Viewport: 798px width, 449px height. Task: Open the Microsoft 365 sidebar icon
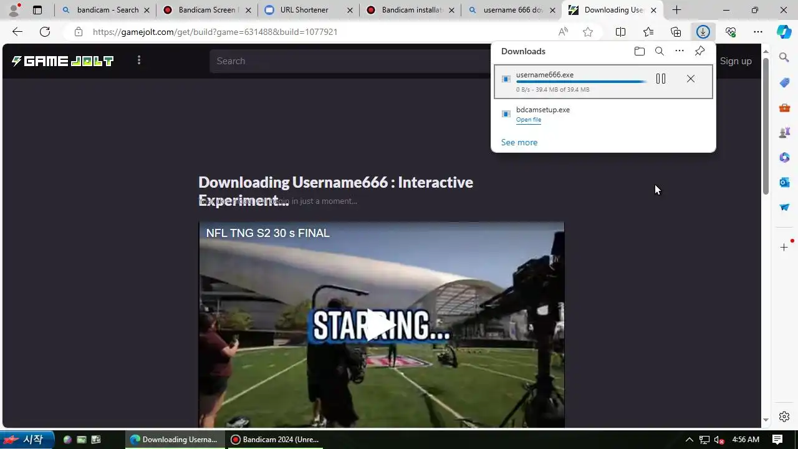click(784, 157)
